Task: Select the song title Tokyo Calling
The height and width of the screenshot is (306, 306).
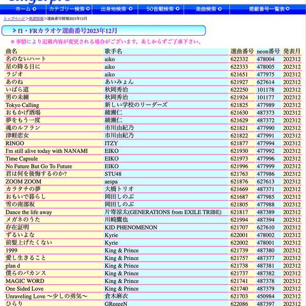Action: pyautogui.click(x=22, y=105)
